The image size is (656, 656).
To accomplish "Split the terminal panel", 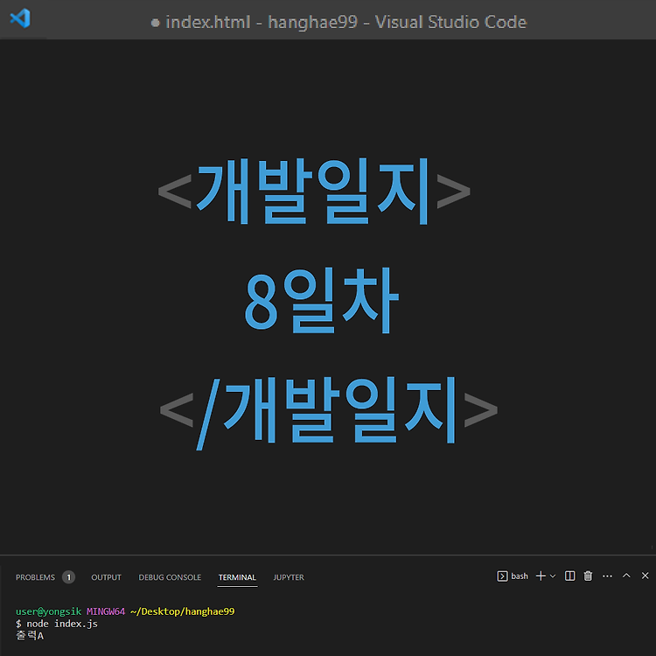I will (569, 576).
